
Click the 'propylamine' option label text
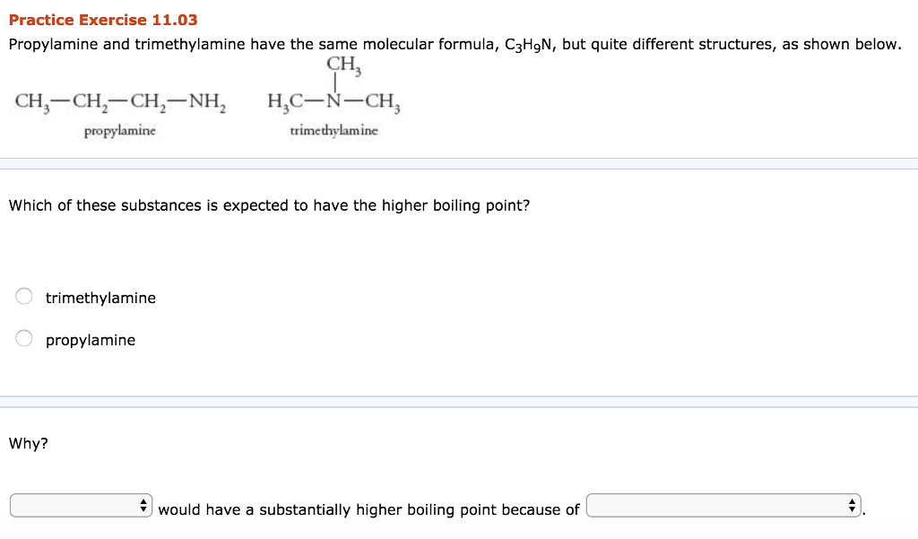tap(91, 340)
